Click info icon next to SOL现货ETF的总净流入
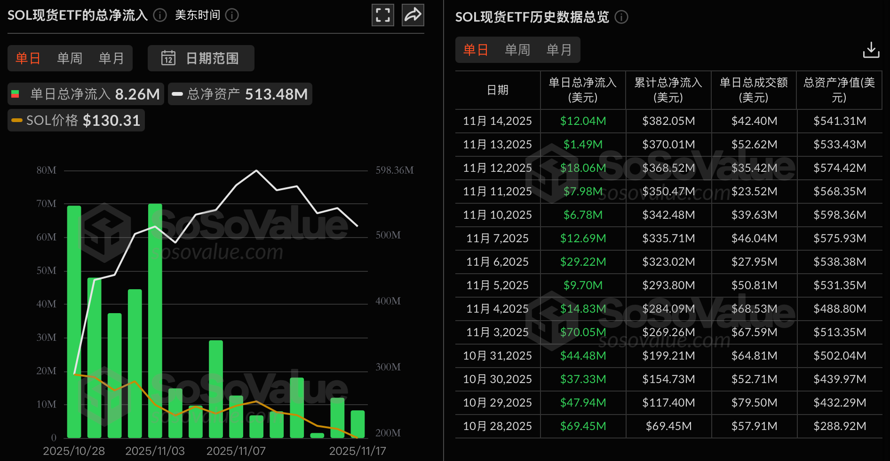Image resolution: width=890 pixels, height=461 pixels. coord(160,15)
